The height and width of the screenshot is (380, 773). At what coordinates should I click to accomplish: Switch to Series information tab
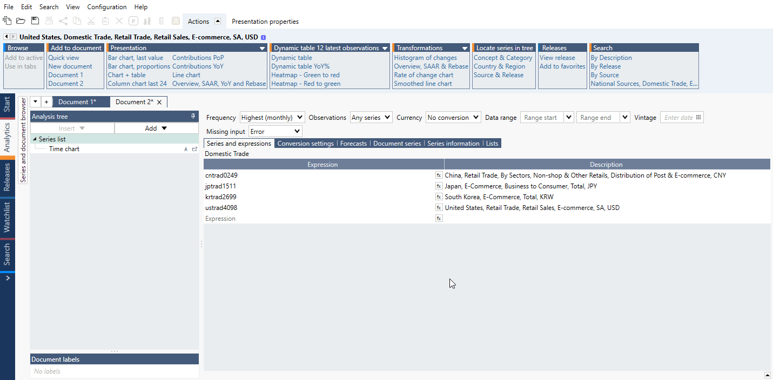click(453, 144)
